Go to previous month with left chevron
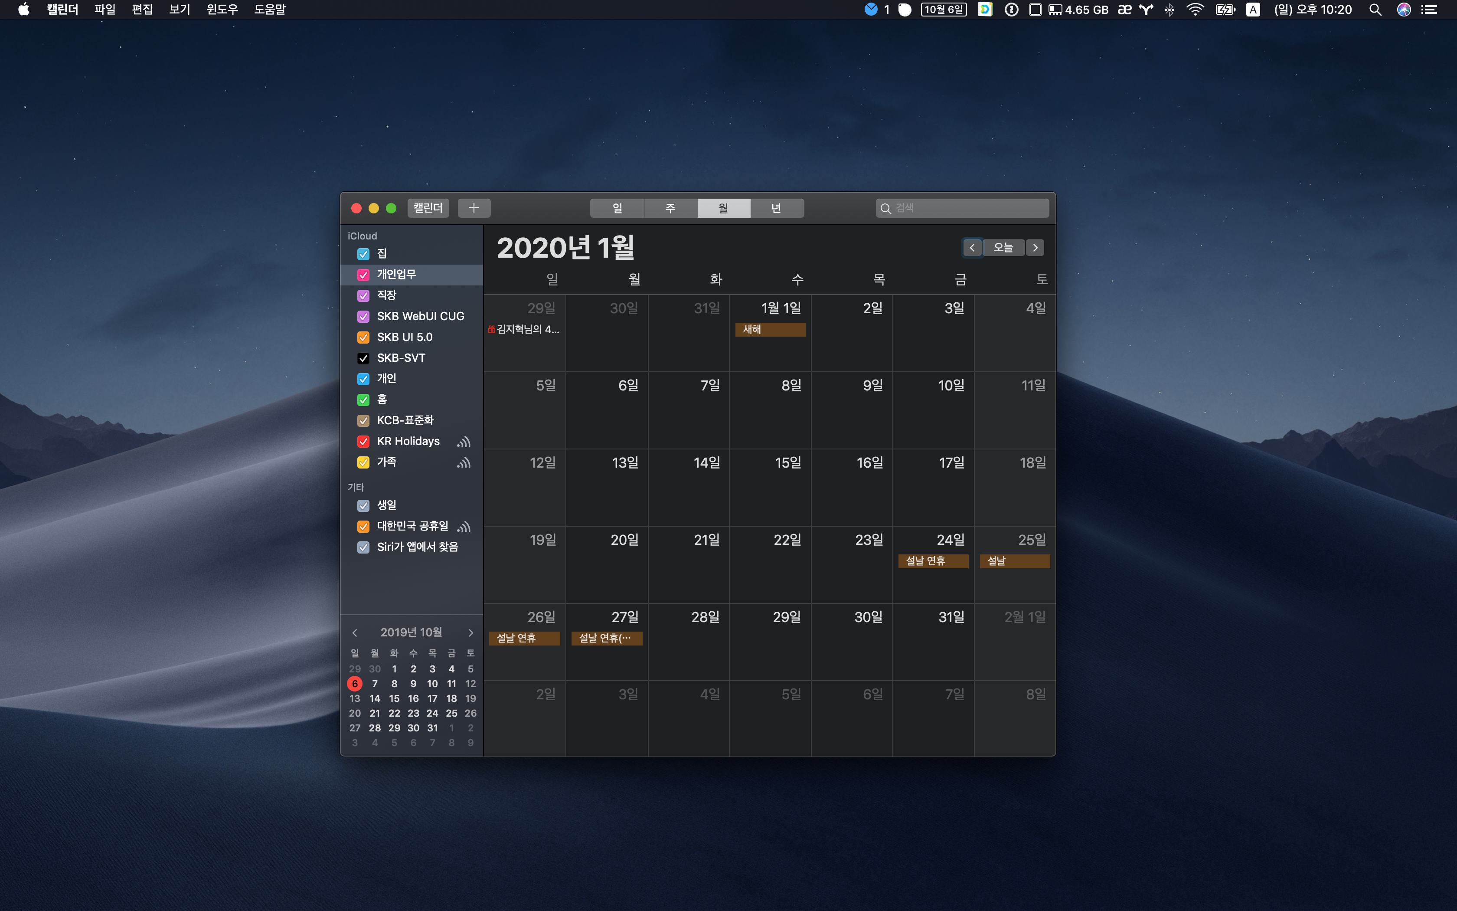 tap(972, 248)
